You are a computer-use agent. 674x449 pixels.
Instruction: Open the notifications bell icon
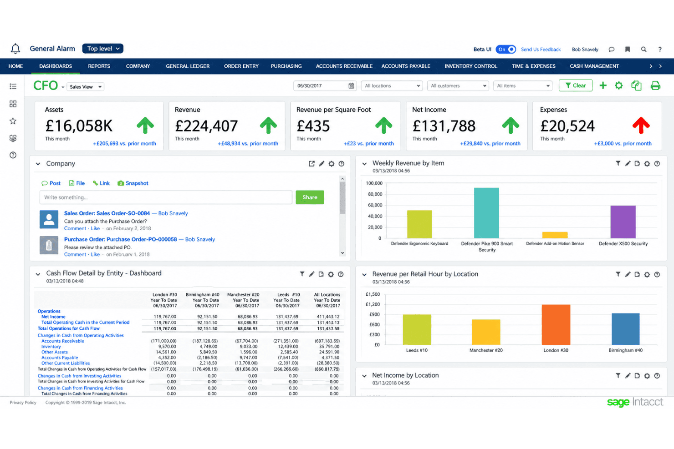15,49
